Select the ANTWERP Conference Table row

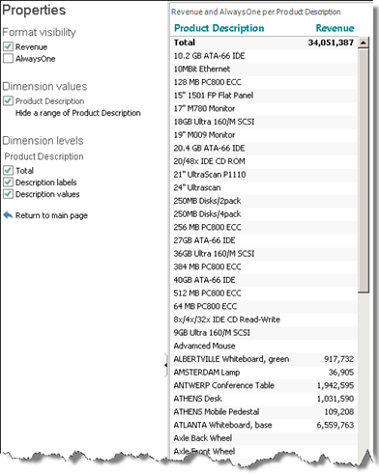click(264, 386)
